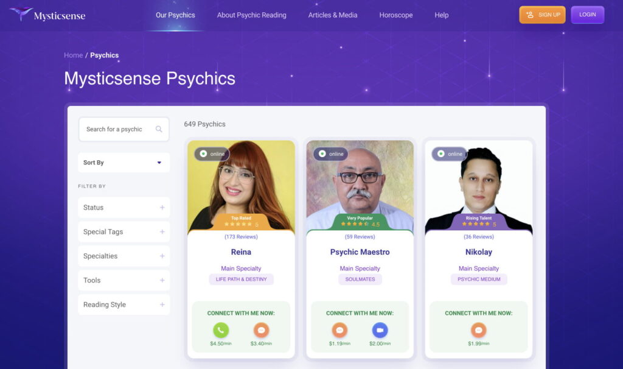The image size is (623, 369).
Task: View Nikolay's 36 reviews
Action: 479,237
